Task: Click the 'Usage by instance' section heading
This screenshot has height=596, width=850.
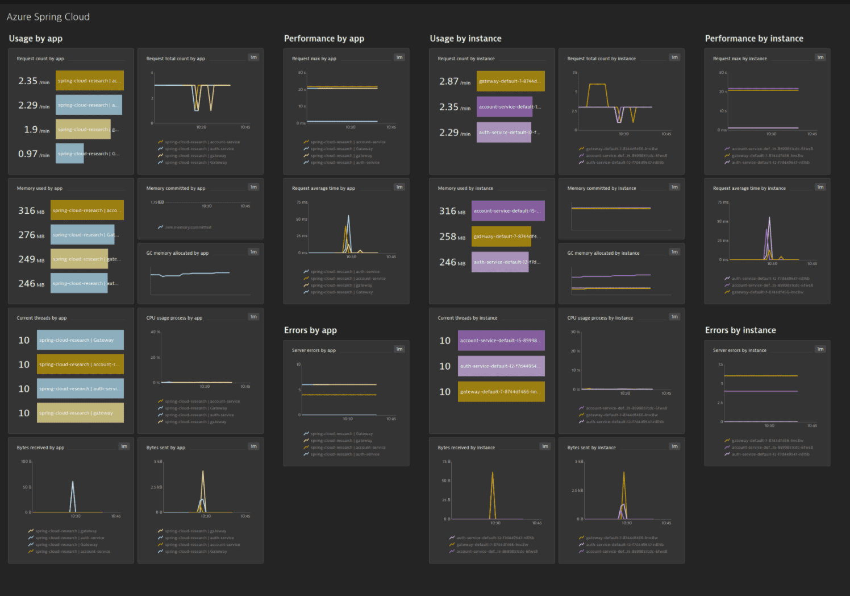Action: click(x=466, y=39)
